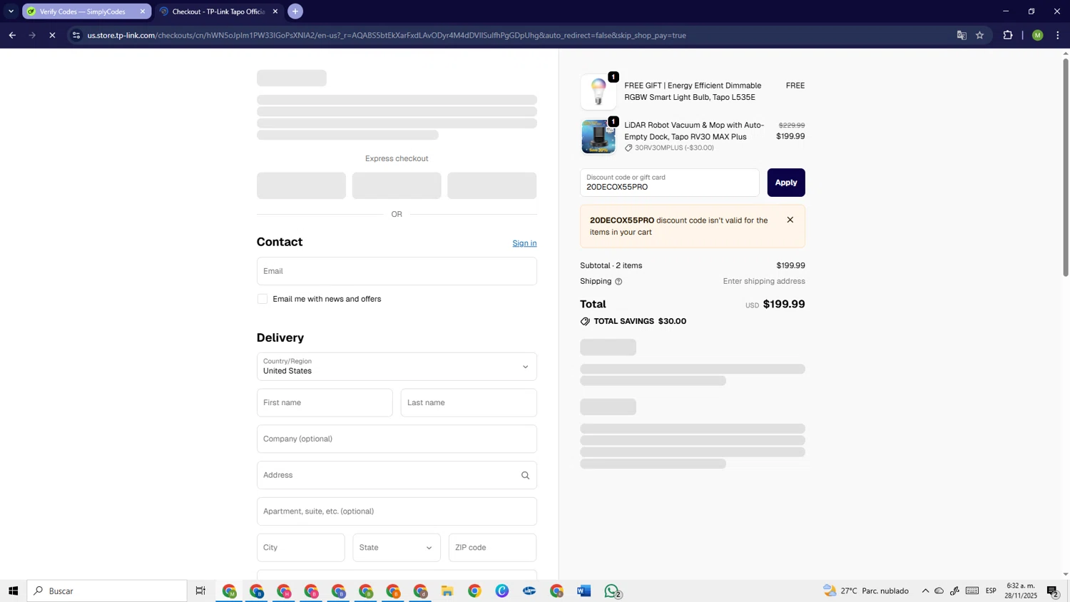Open Chrome profile M in taskbar

(229, 591)
